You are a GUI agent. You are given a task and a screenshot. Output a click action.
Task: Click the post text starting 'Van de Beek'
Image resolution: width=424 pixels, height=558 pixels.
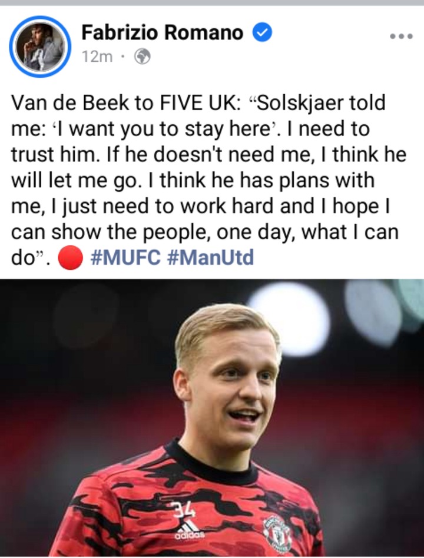tap(208, 180)
